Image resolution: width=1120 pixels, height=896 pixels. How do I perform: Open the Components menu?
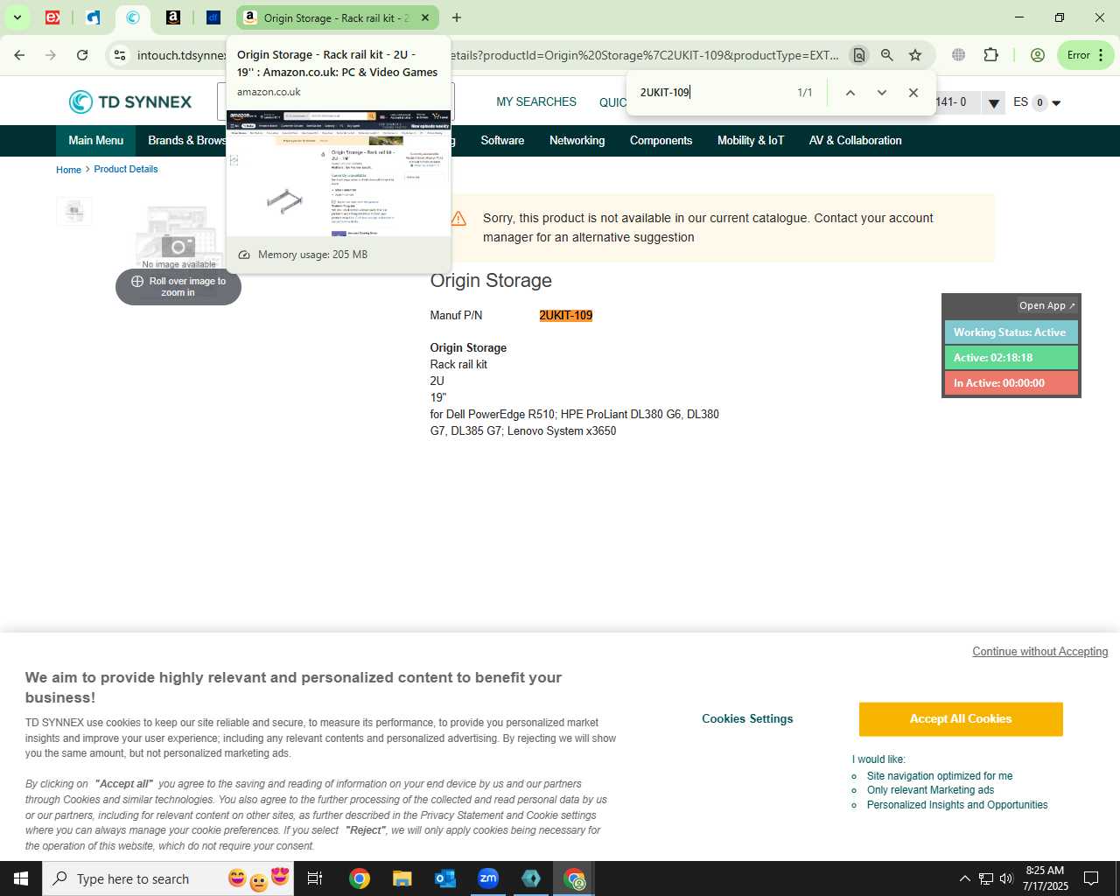pos(661,140)
